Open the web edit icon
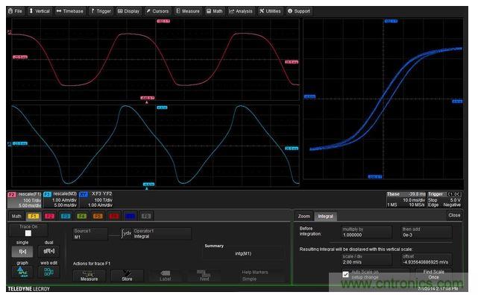478x295 pixels. coord(49,272)
